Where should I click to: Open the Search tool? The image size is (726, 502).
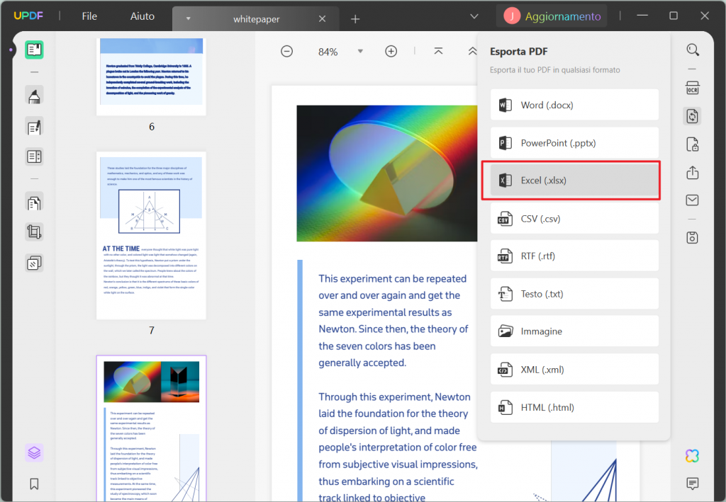click(x=693, y=50)
